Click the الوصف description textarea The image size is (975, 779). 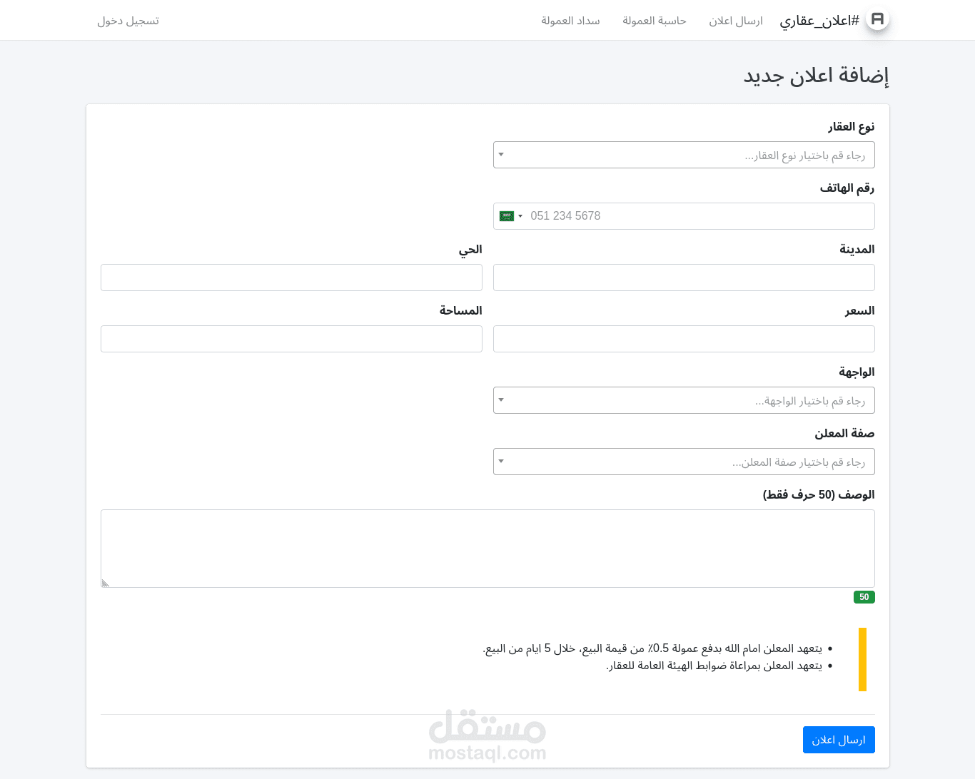pyautogui.click(x=487, y=548)
